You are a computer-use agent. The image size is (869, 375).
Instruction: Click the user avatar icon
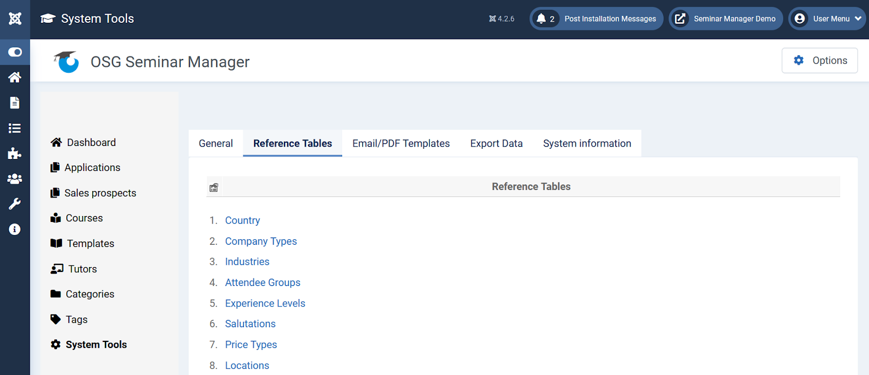(799, 18)
